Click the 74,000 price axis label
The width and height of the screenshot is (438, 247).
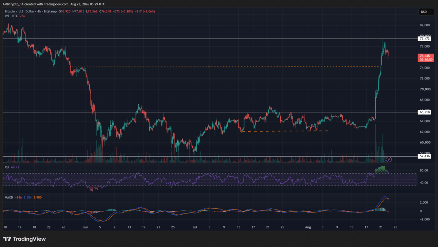click(424, 68)
